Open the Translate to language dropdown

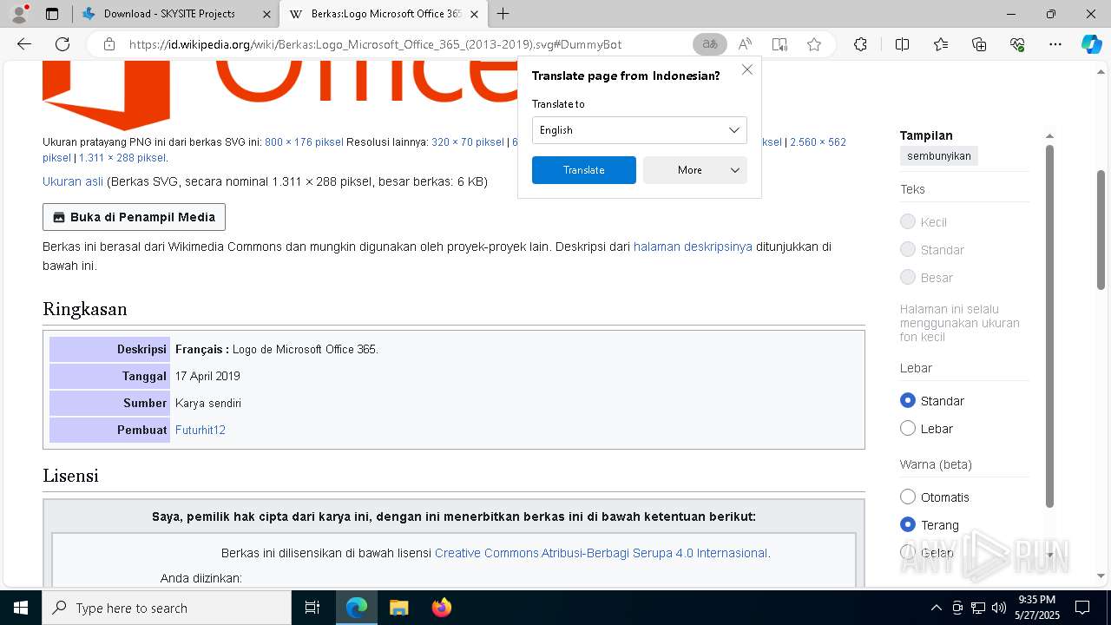pyautogui.click(x=640, y=130)
